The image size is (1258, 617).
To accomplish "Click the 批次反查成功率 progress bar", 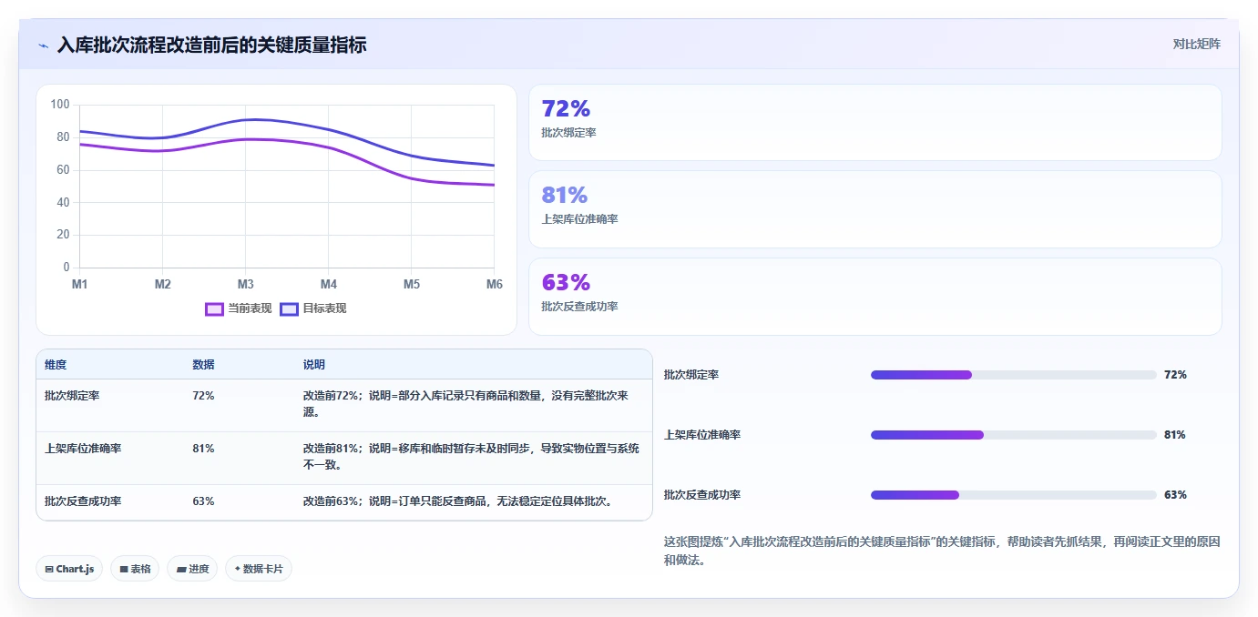I will [1013, 495].
